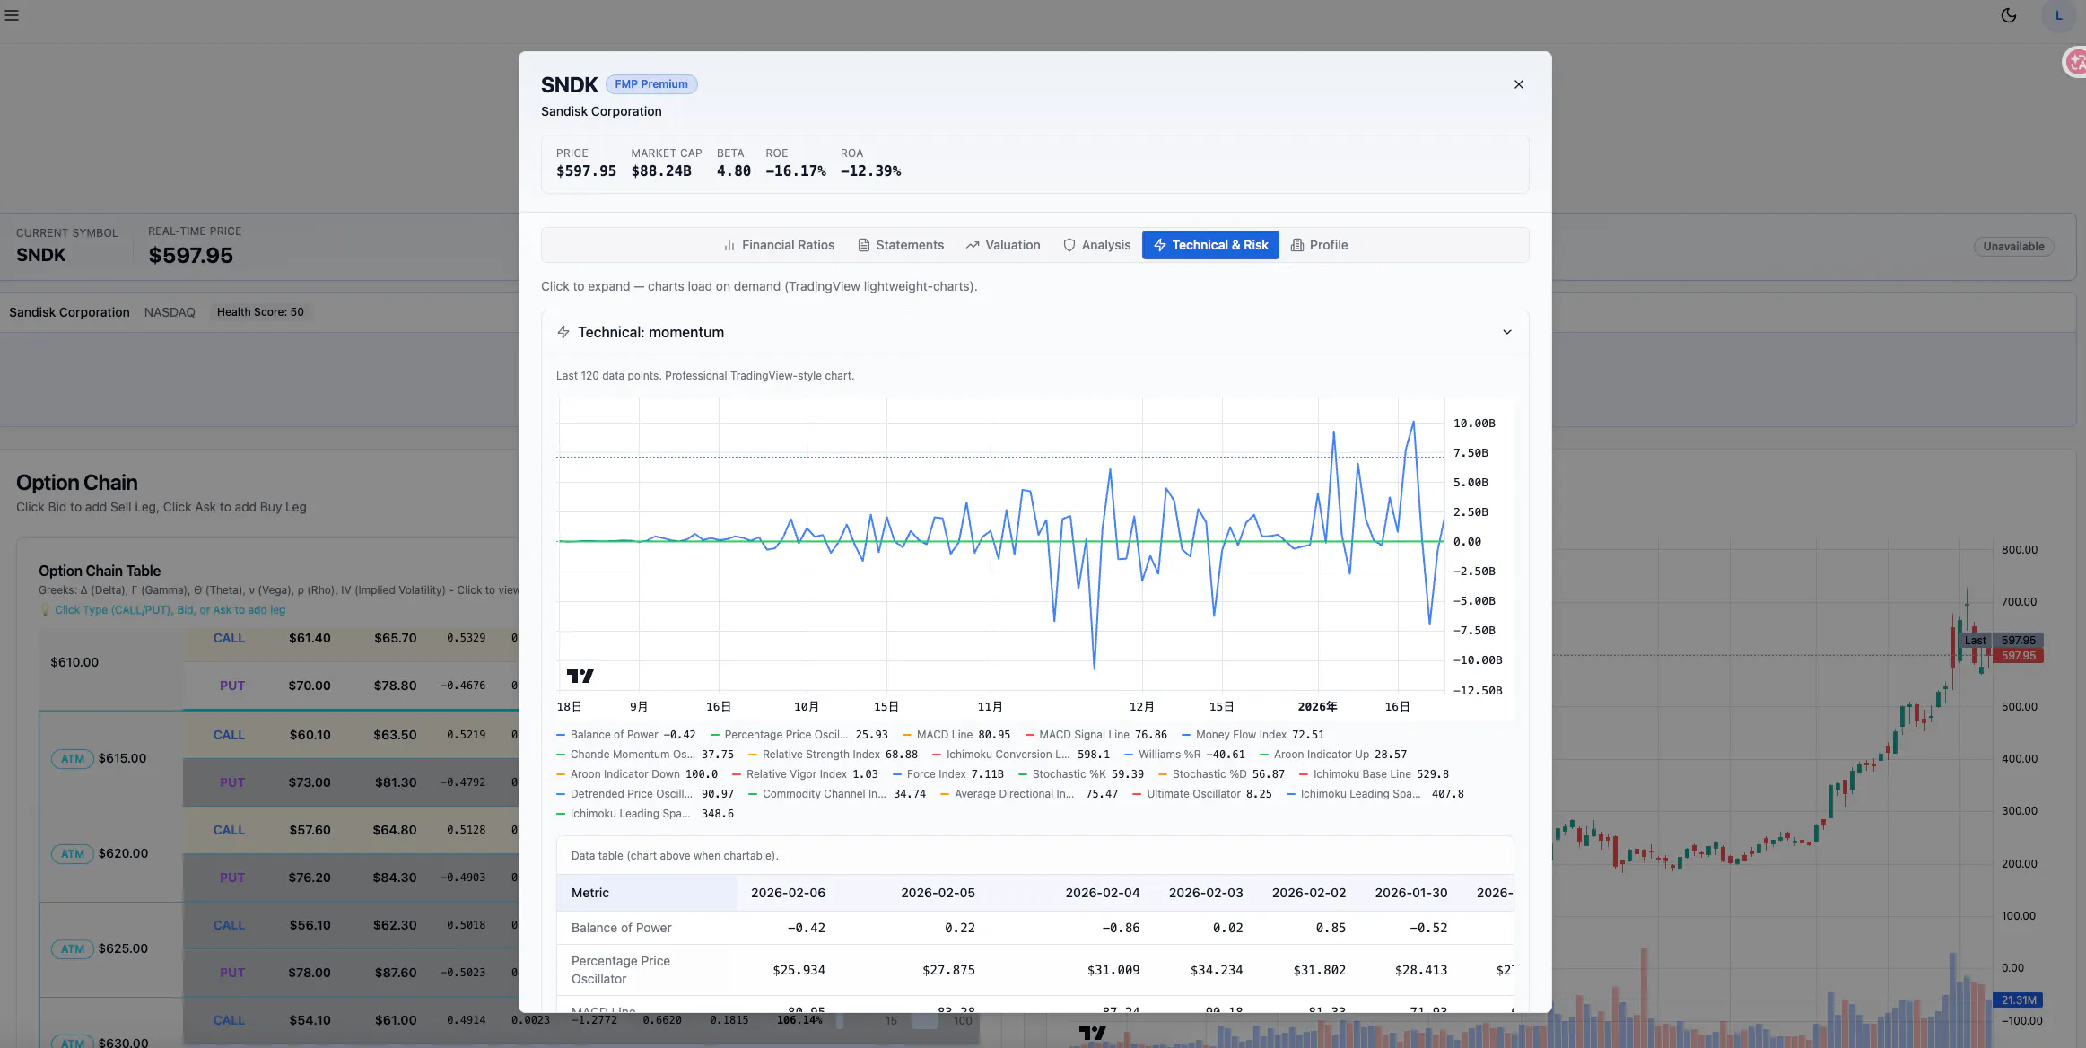Screen dimensions: 2086x1048
Task: Click the Force Index legend entry
Action: pyautogui.click(x=948, y=774)
